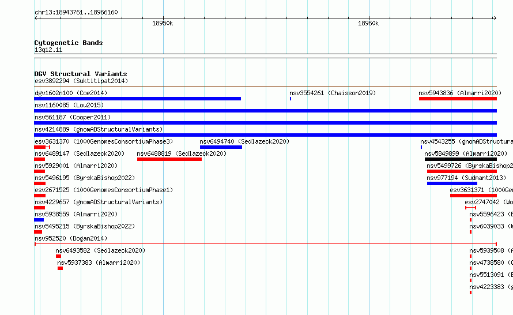
Task: Open nsv952520 (Dogan2014) variant
Action: pyautogui.click(x=71, y=238)
